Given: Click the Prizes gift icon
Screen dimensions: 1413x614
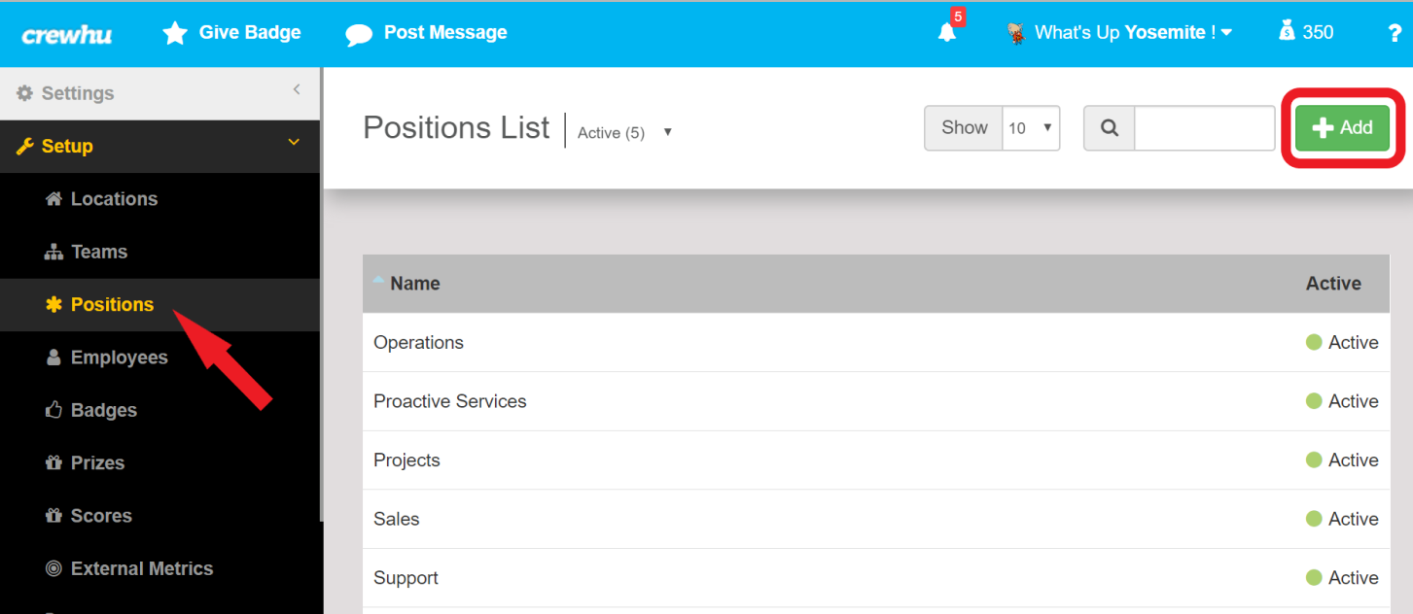Looking at the screenshot, I should [54, 462].
